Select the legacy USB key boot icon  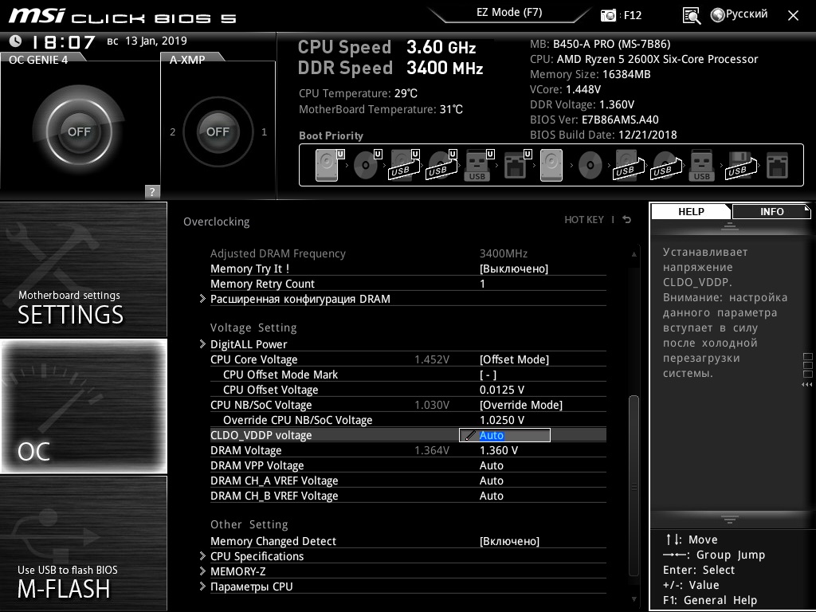[x=701, y=165]
